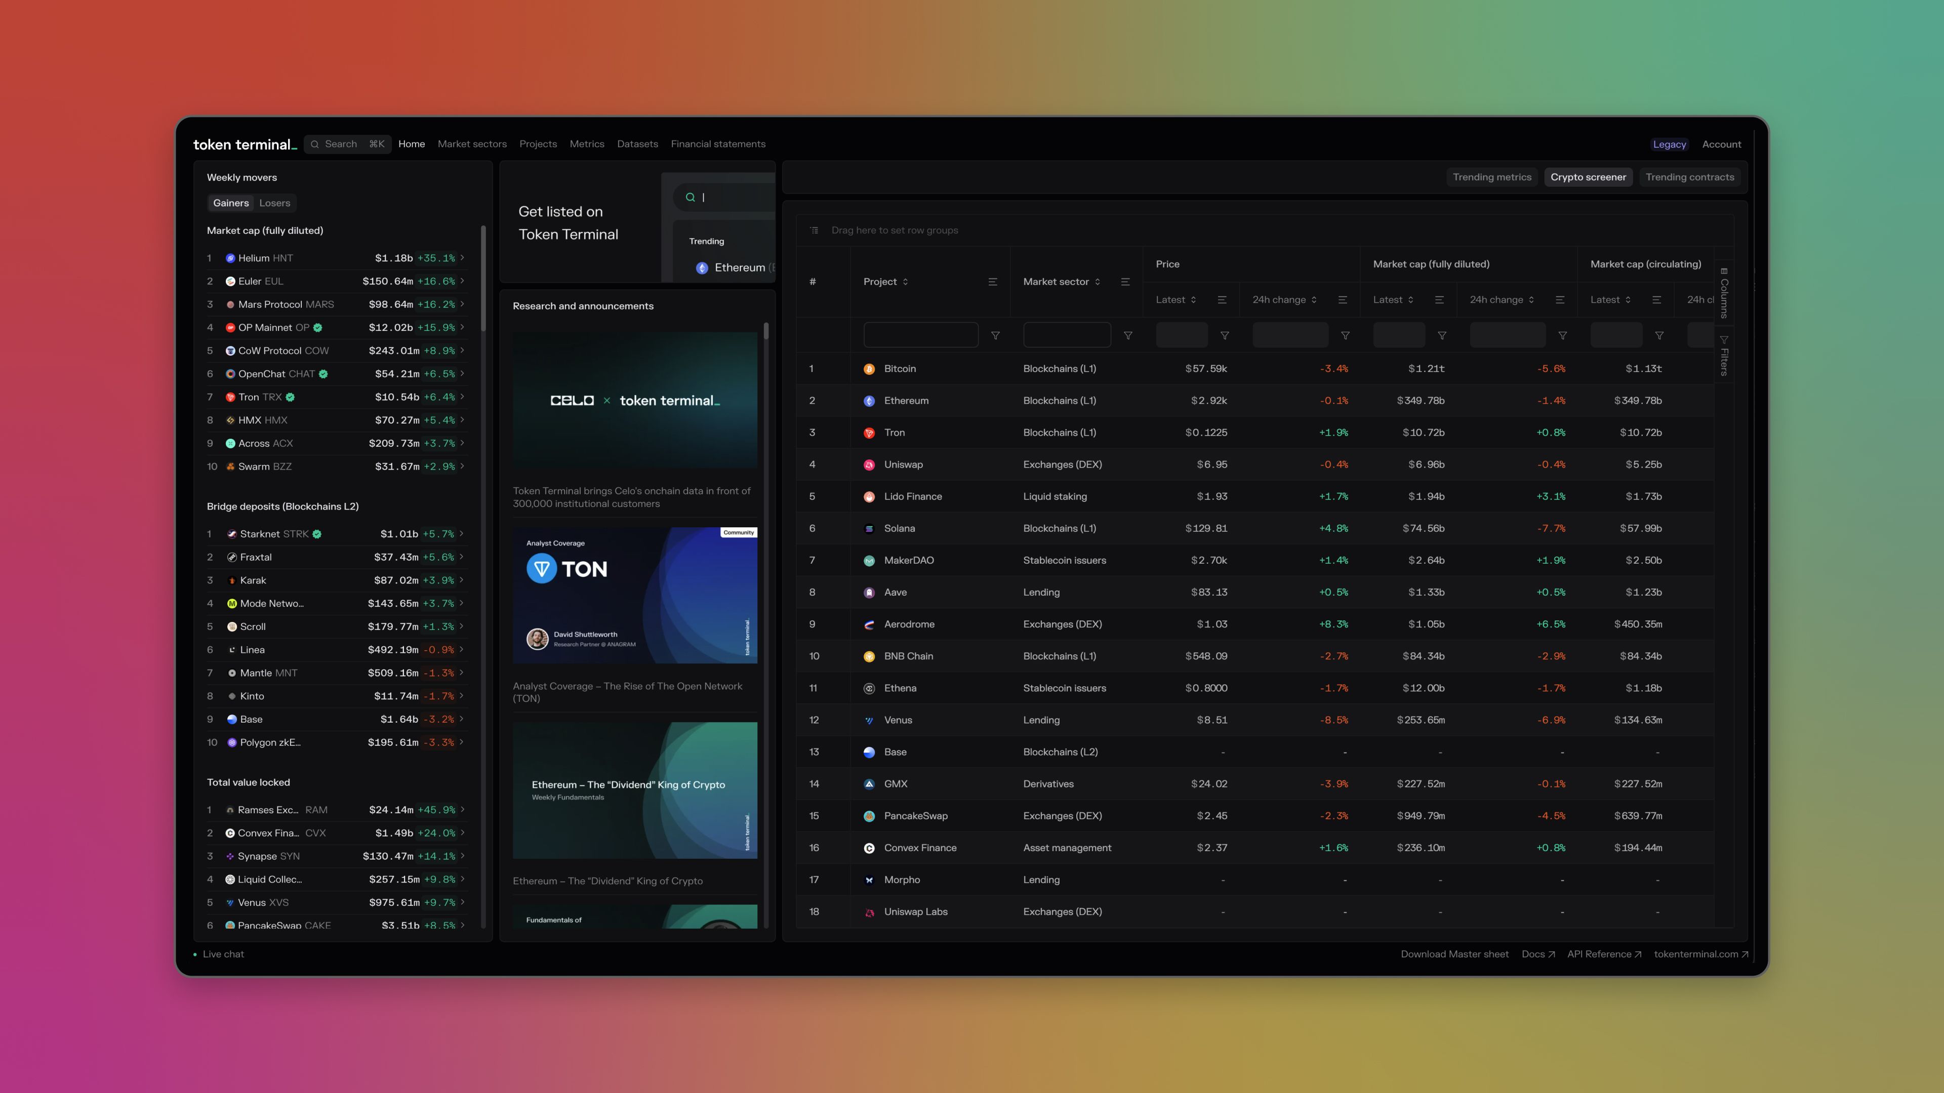This screenshot has width=1944, height=1093.
Task: Expand the Helium HNT row chevron
Action: click(x=462, y=258)
